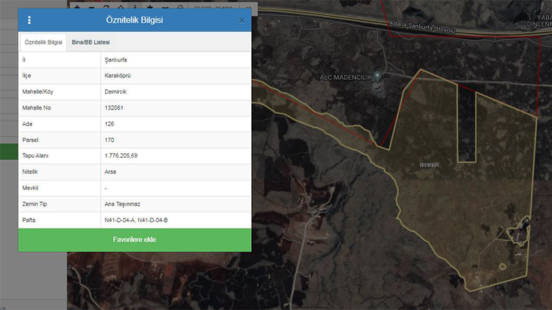552x310 pixels.
Task: Click the Mahalle No value 132081
Action: point(114,108)
